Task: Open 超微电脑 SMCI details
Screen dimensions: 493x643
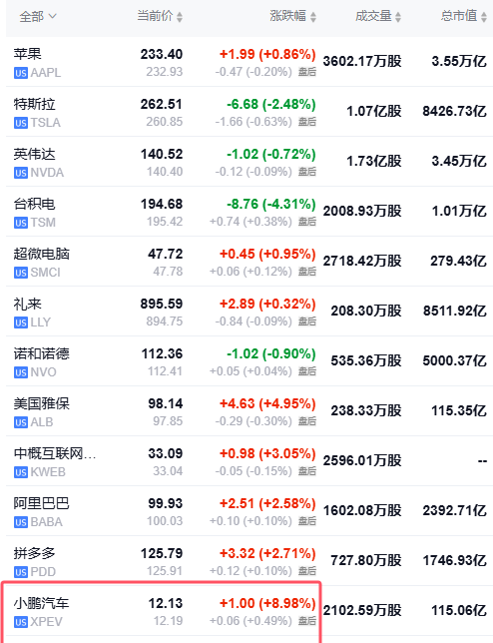Action: pyautogui.click(x=249, y=262)
